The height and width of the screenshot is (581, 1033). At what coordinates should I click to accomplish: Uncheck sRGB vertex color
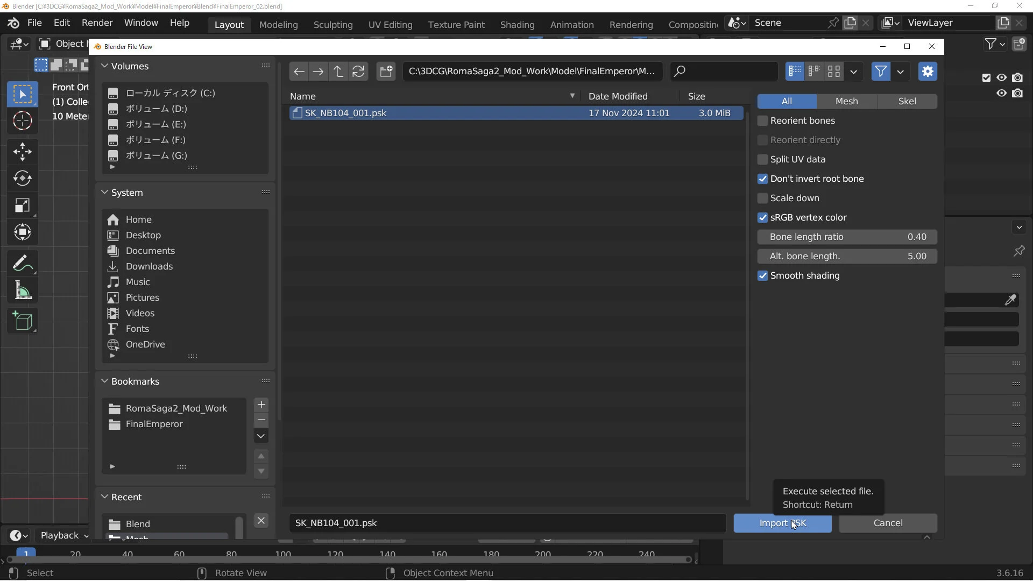coord(762,218)
